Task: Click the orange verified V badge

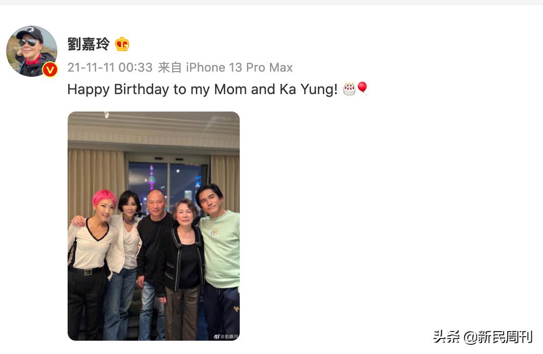Action: pos(50,69)
